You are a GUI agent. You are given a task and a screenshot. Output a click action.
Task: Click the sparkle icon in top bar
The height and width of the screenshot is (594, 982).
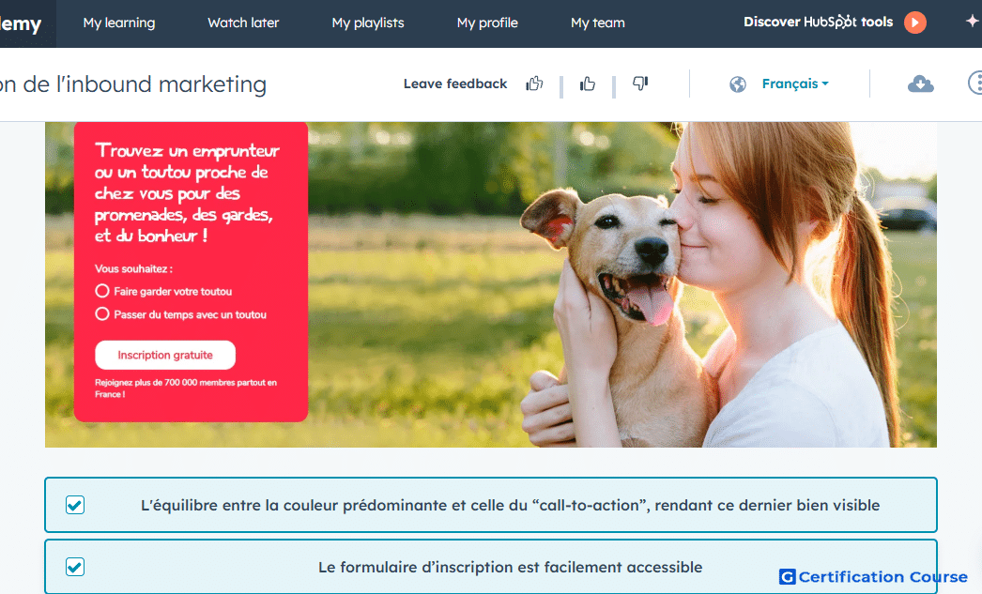pyautogui.click(x=972, y=22)
